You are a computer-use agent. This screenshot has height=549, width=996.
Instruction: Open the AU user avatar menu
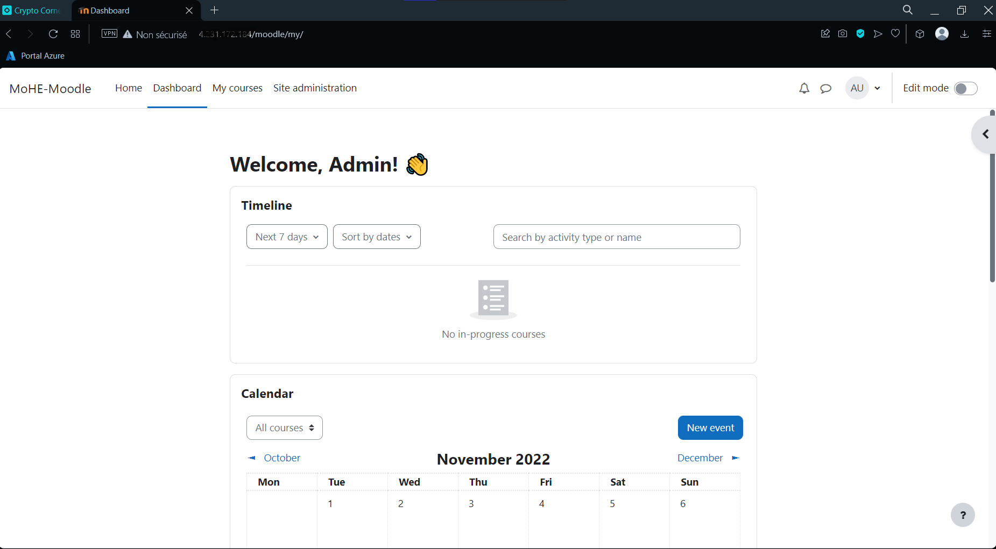(863, 88)
